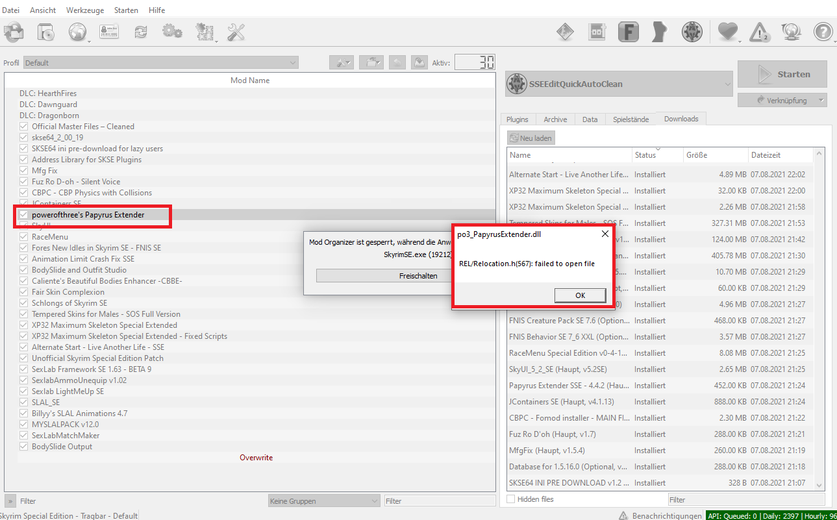
Task: Toggle the Address Library for SKSE Plugins checkbox
Action: coord(24,160)
